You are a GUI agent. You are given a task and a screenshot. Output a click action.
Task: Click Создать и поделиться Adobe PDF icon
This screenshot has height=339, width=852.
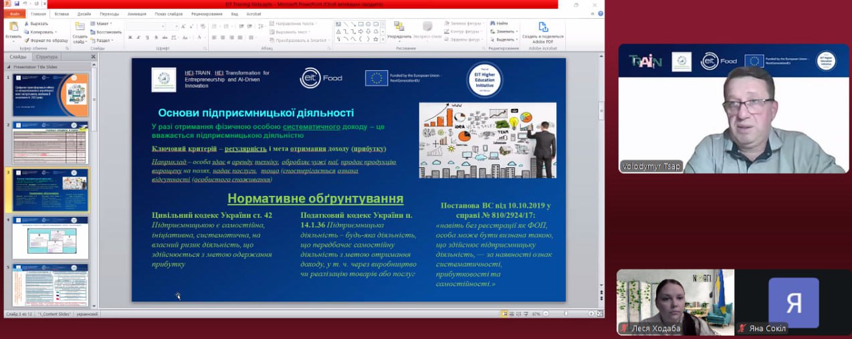tap(543, 27)
